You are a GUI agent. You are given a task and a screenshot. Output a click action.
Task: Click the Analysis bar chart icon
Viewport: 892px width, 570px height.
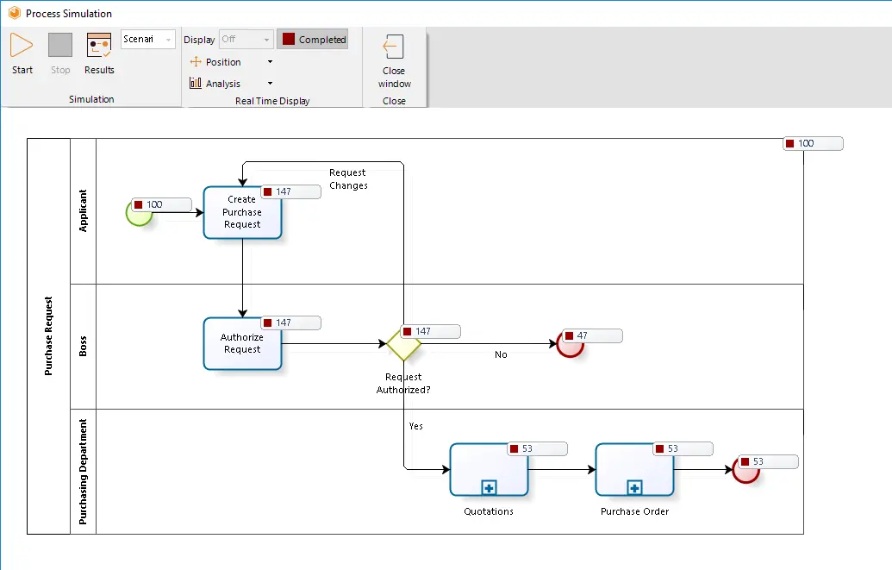tap(196, 83)
